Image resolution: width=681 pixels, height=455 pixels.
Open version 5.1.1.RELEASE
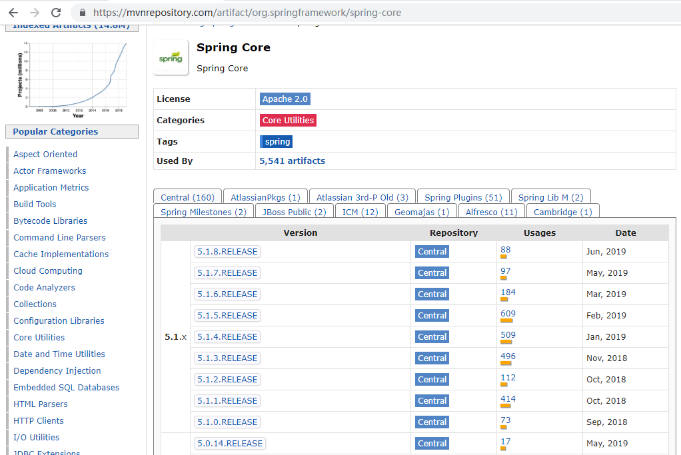[x=227, y=401]
